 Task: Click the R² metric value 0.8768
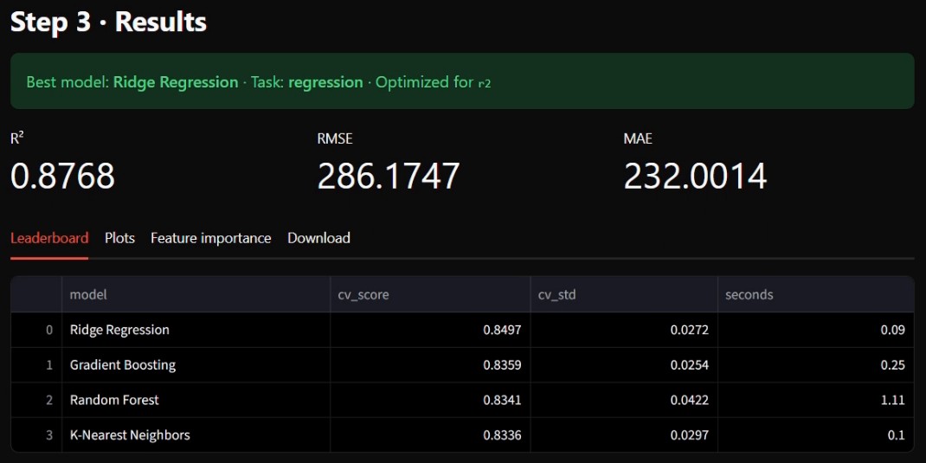coord(62,176)
